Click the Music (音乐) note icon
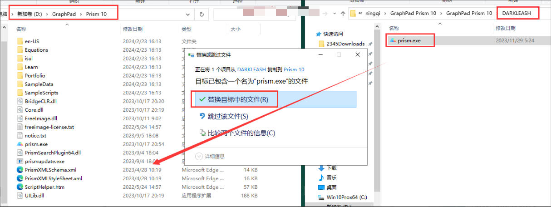Image resolution: width=551 pixels, height=207 pixels. click(321, 177)
